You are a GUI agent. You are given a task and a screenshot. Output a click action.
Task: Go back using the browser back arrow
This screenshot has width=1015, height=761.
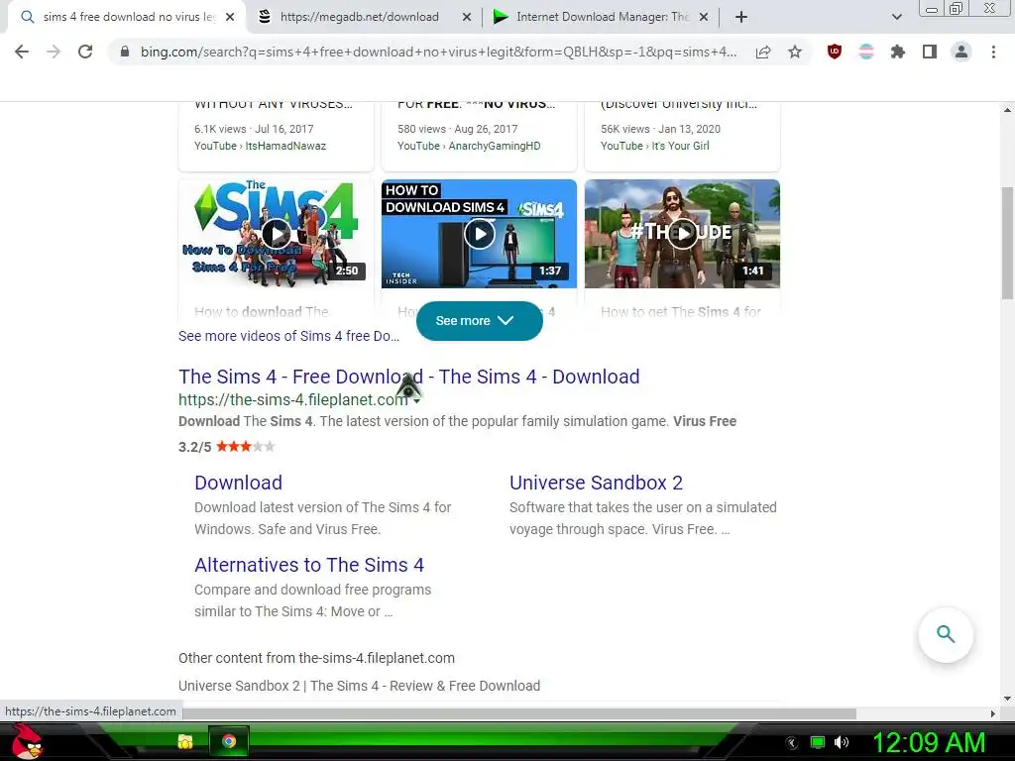(22, 52)
